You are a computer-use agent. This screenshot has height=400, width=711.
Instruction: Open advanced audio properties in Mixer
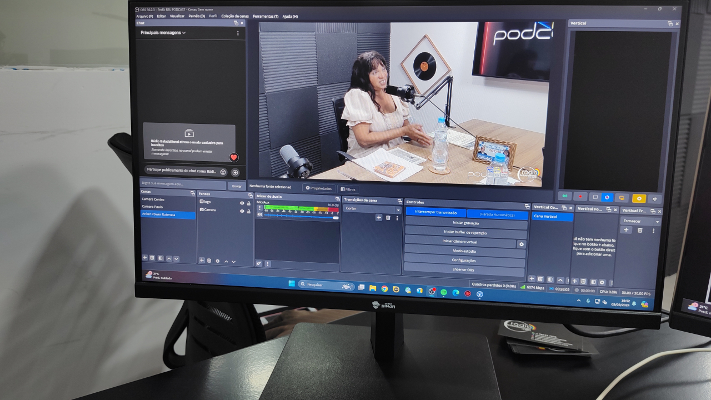pyautogui.click(x=259, y=263)
